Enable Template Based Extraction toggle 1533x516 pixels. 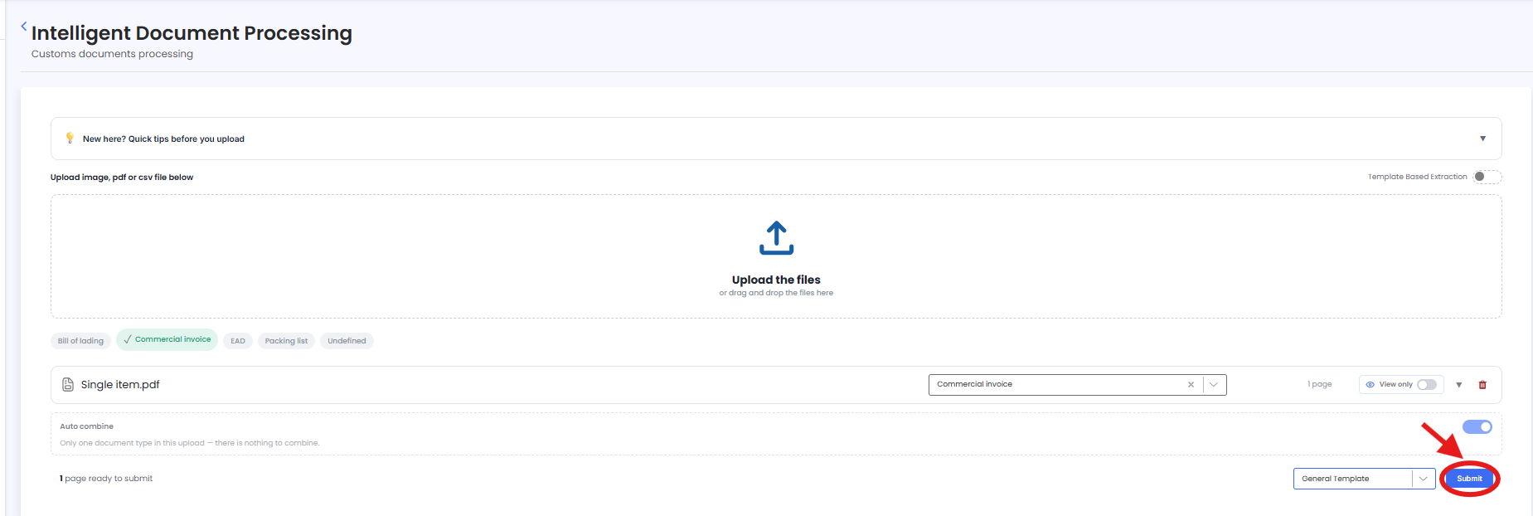[x=1487, y=177]
